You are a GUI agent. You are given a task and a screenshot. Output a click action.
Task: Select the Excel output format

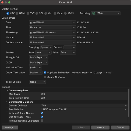pos(55,14)
